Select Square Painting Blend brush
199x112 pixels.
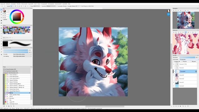coord(18,84)
